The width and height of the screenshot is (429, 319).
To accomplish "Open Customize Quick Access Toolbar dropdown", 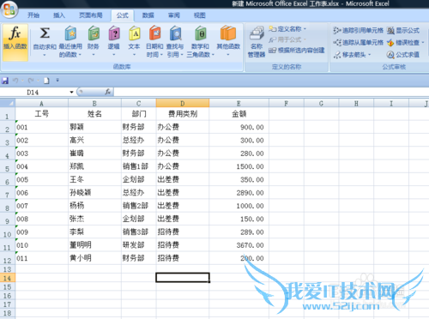I will coord(57,81).
